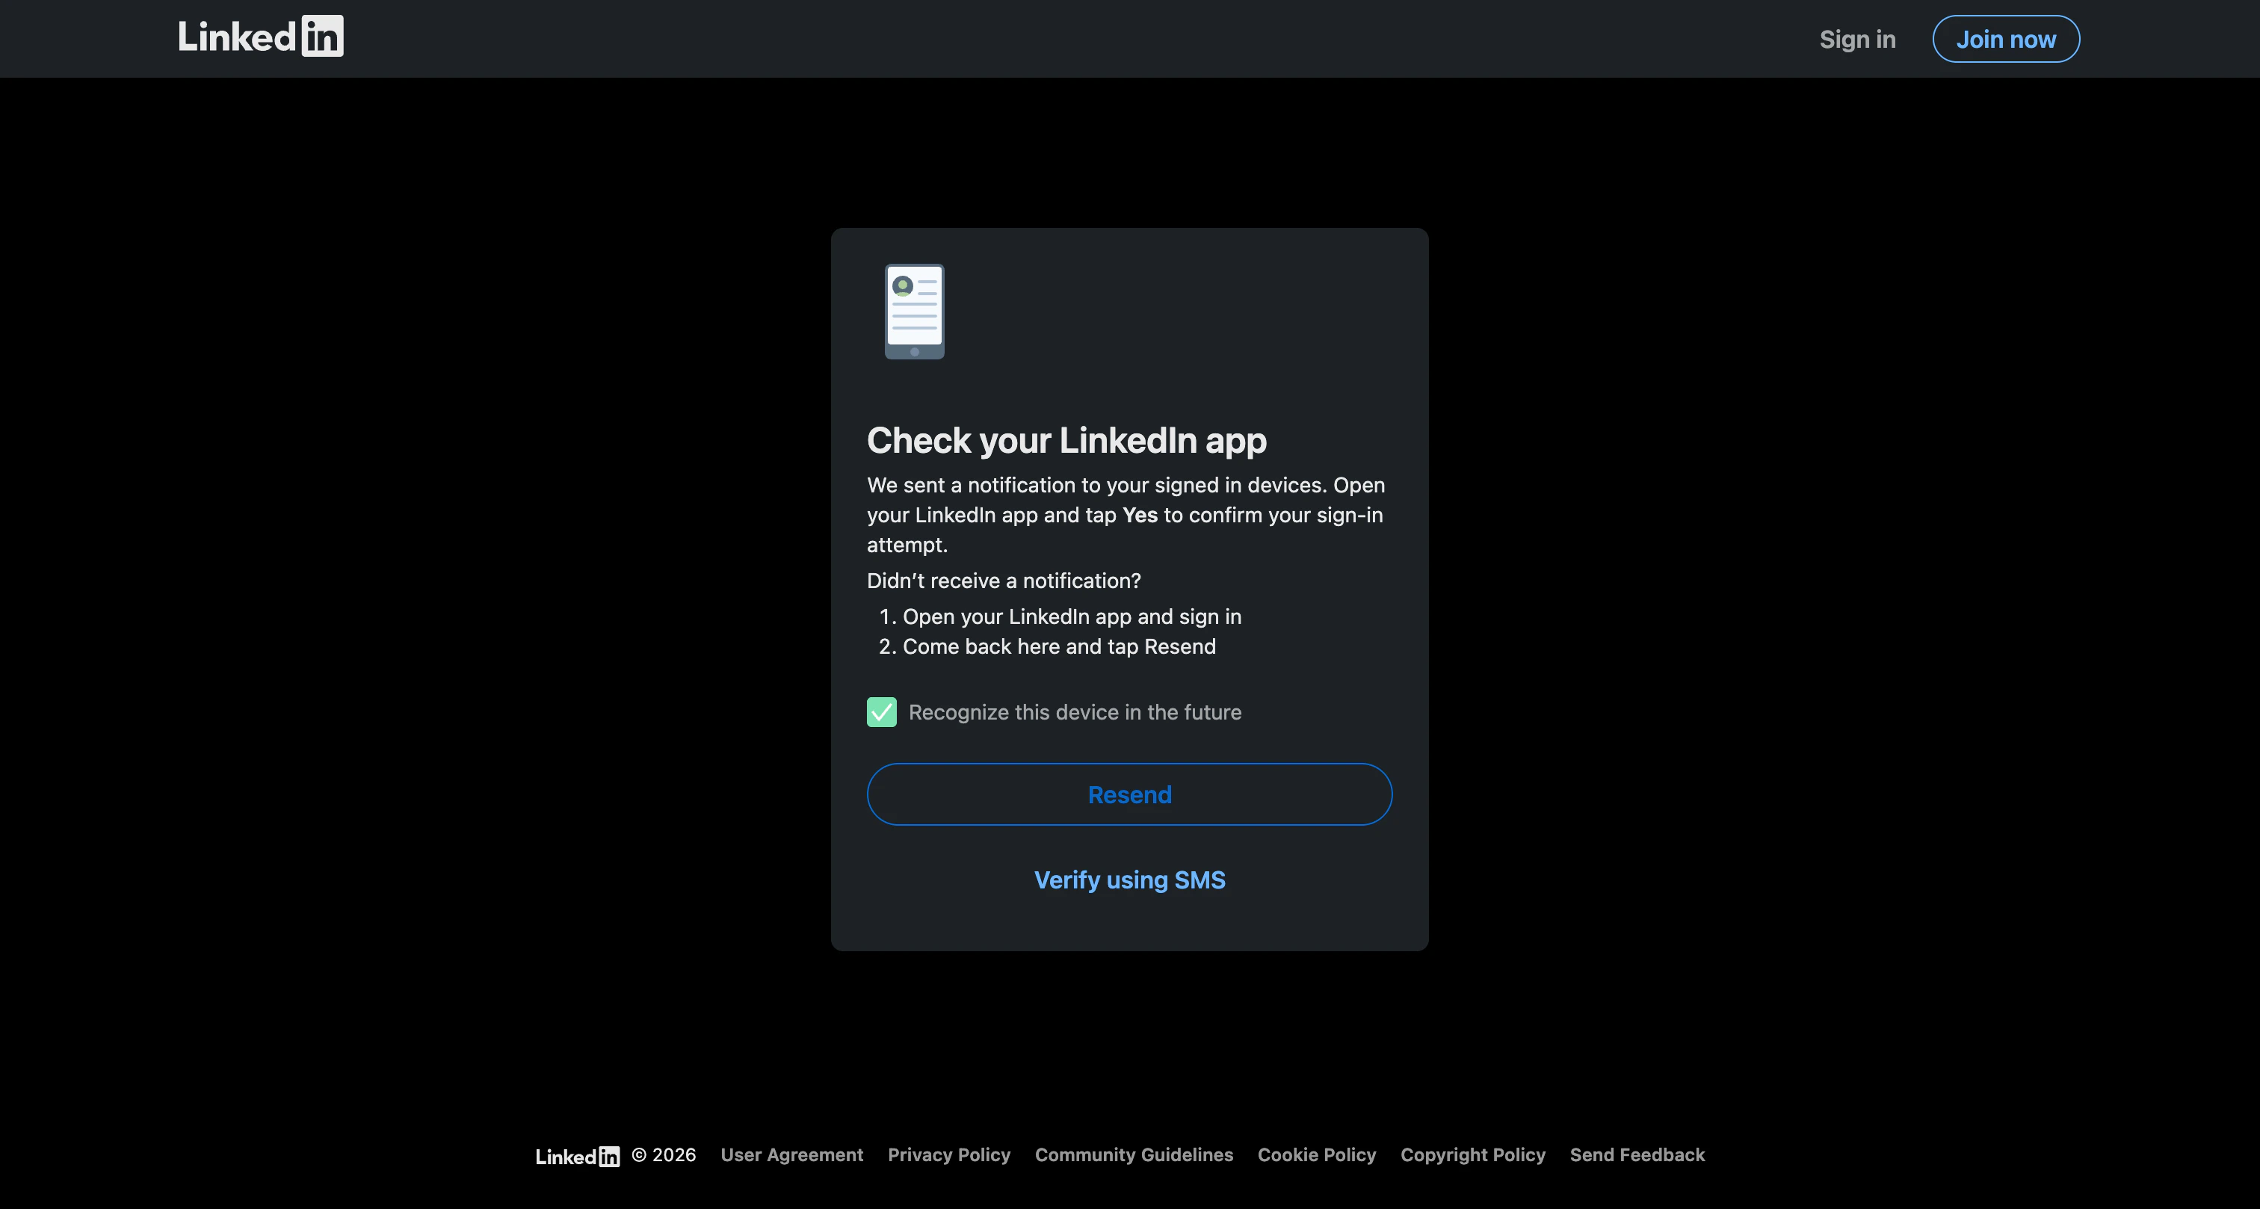The width and height of the screenshot is (2260, 1209).
Task: Open the LinkedIn logo in the header
Action: pos(261,37)
